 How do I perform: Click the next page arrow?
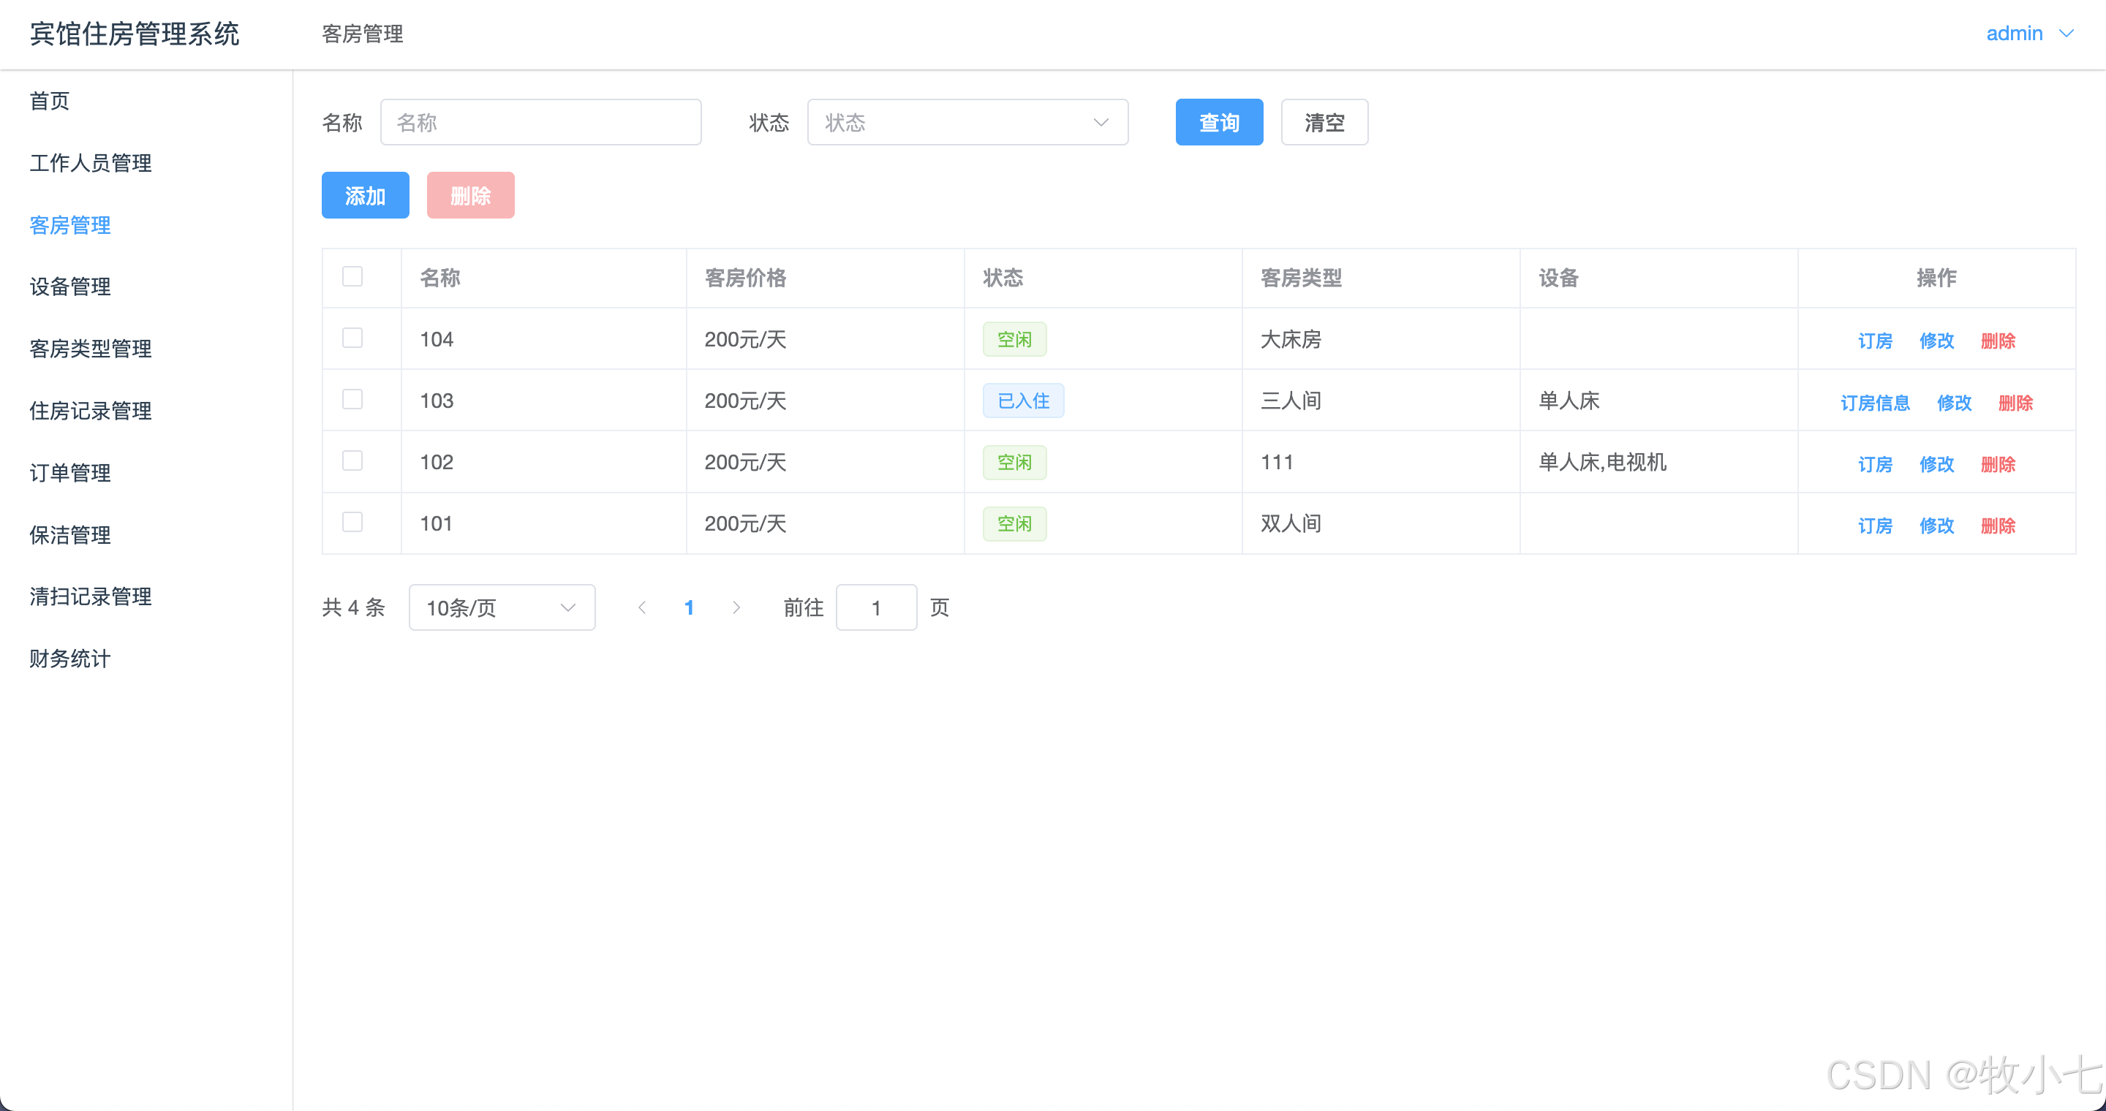pyautogui.click(x=736, y=607)
